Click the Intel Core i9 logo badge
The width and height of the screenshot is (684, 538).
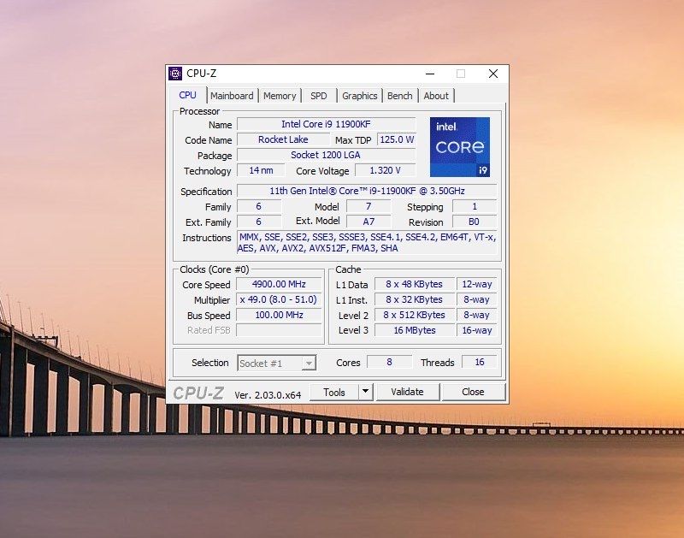coord(460,147)
